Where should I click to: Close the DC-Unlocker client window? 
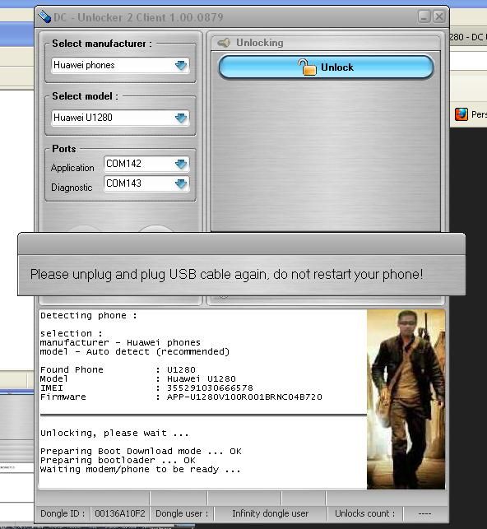click(438, 16)
